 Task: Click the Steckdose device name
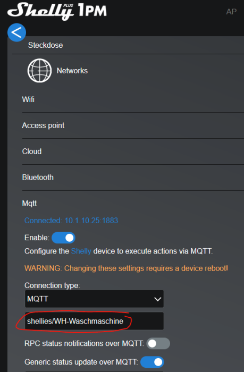tap(46, 45)
